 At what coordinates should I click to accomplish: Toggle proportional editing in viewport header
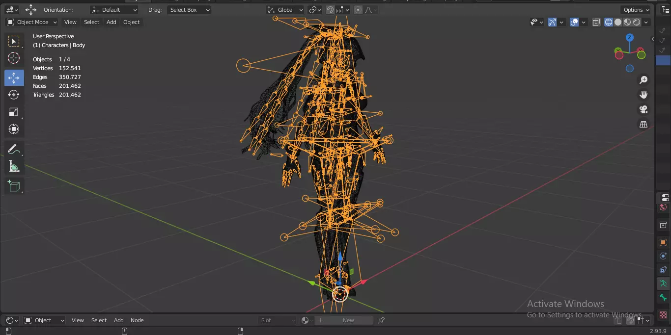coord(358,10)
